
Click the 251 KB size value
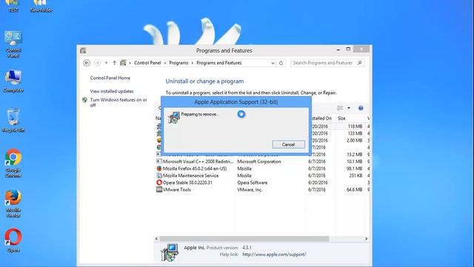tap(355, 176)
